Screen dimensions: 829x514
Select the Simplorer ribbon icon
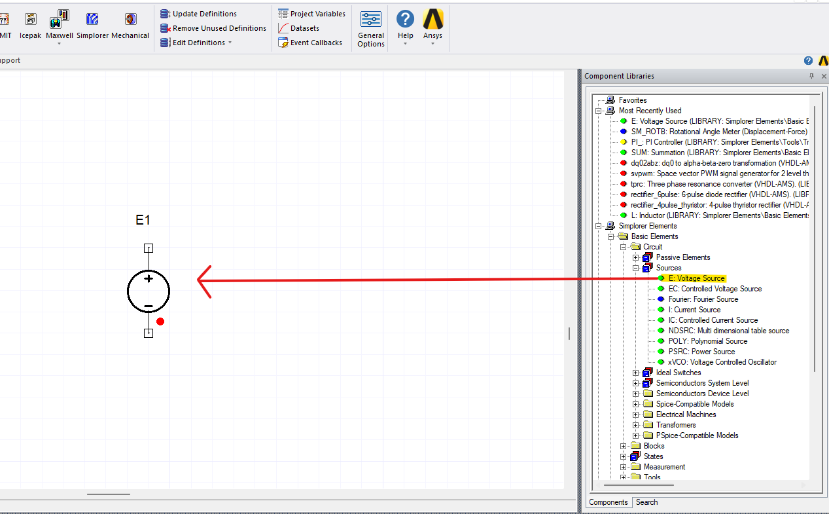[92, 20]
